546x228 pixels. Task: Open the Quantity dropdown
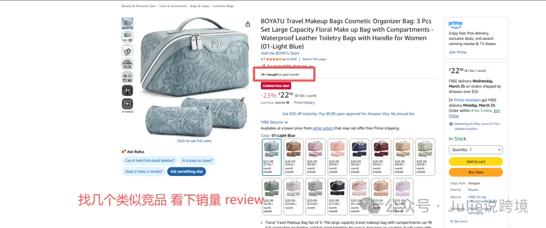476,150
